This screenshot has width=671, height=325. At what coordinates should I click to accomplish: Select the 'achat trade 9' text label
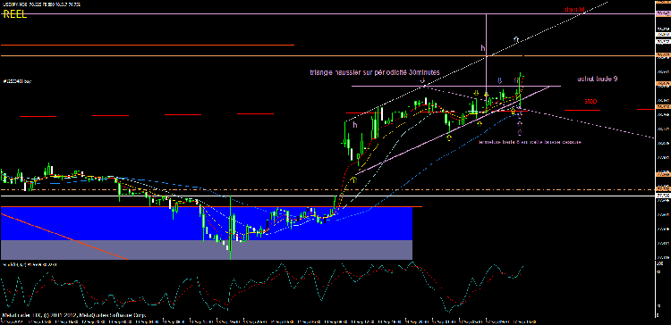597,79
